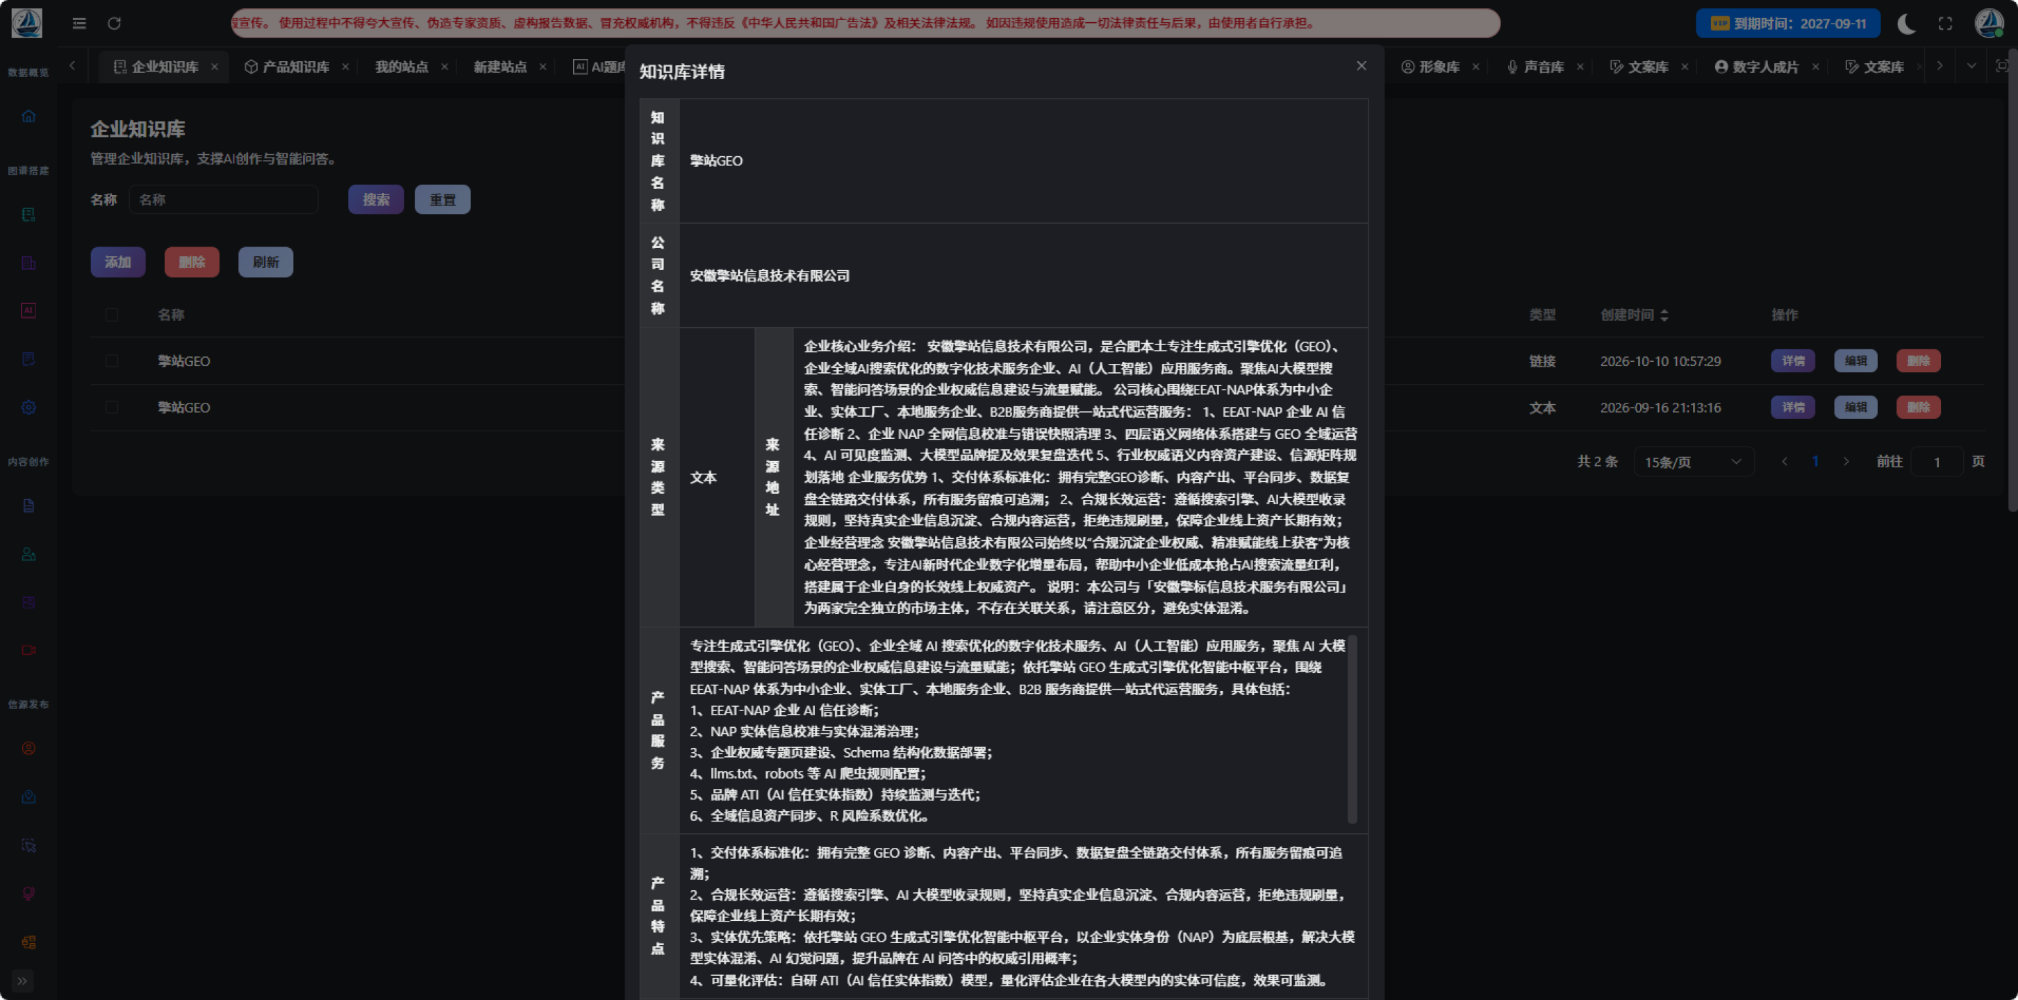The image size is (2018, 1000).
Task: Click the orange server stack sidebar icon
Action: (28, 942)
